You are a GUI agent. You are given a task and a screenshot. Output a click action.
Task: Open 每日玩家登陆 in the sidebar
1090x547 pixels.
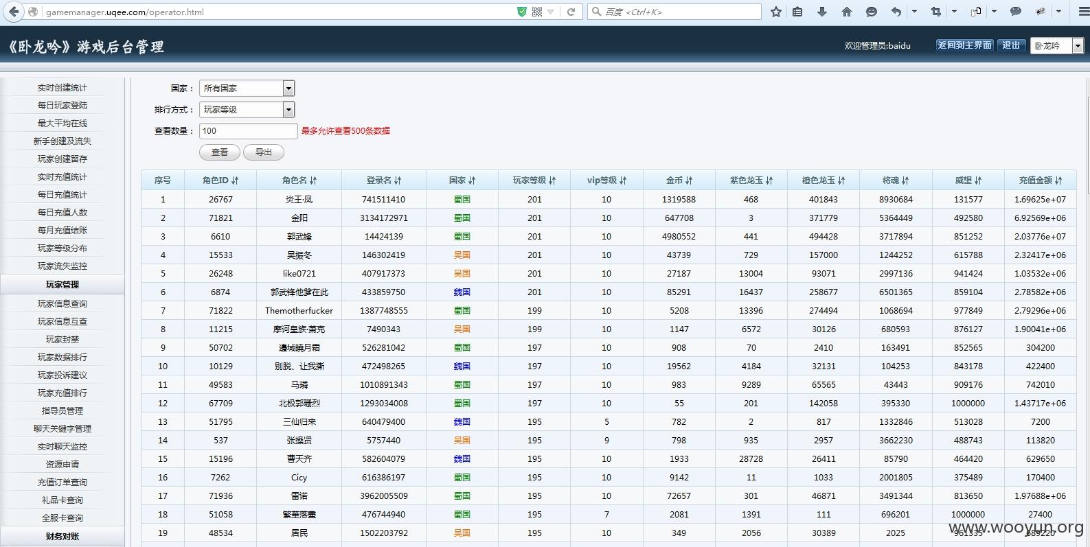point(63,106)
